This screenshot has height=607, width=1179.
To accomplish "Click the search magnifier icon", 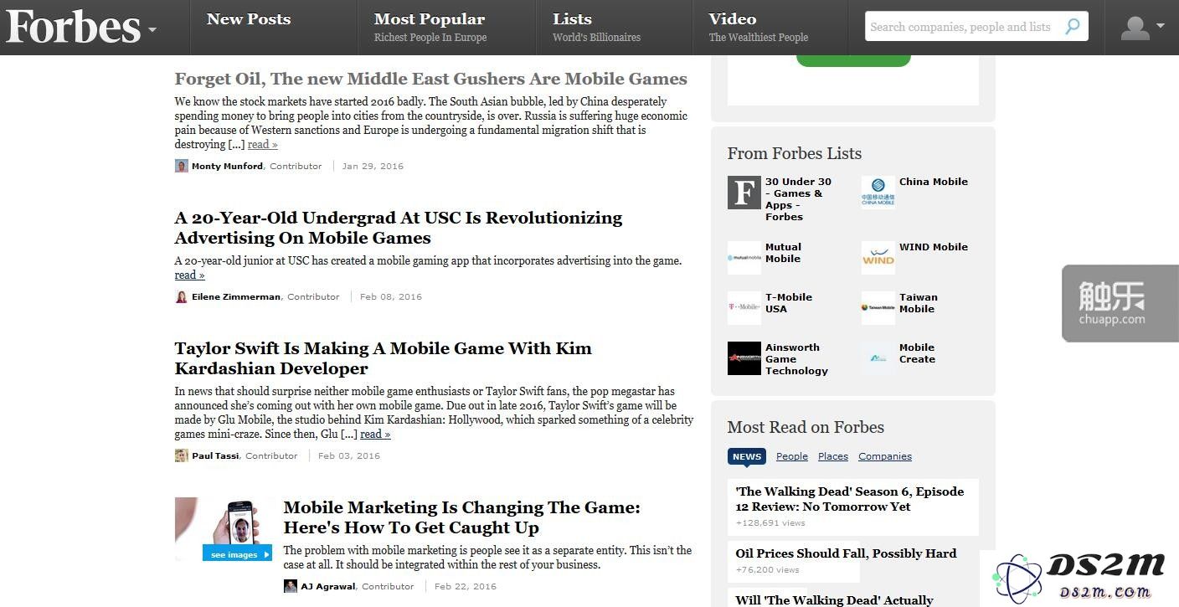I will 1072,27.
